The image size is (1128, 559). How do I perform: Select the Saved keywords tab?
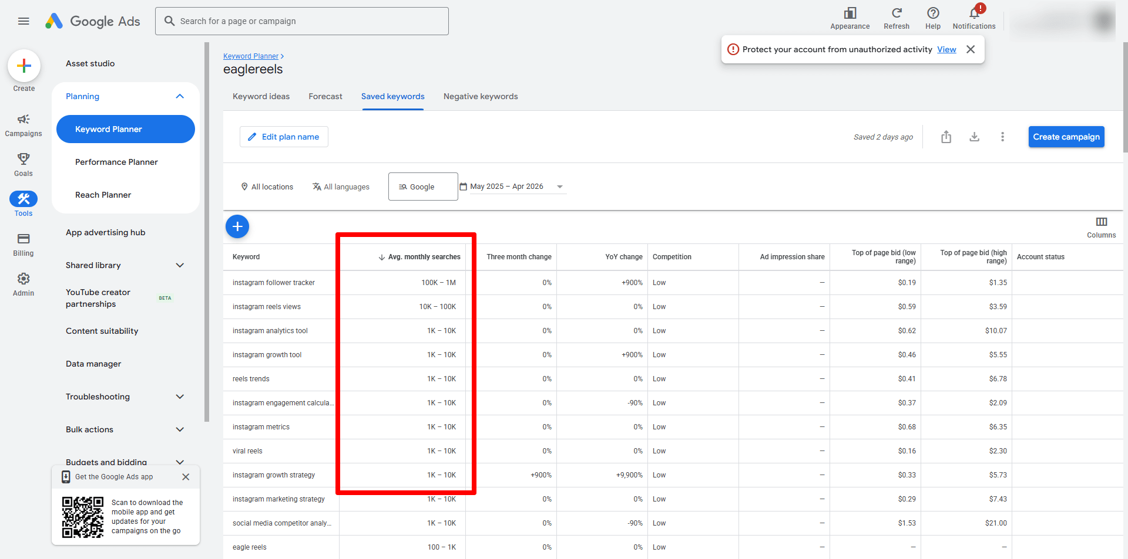[392, 96]
